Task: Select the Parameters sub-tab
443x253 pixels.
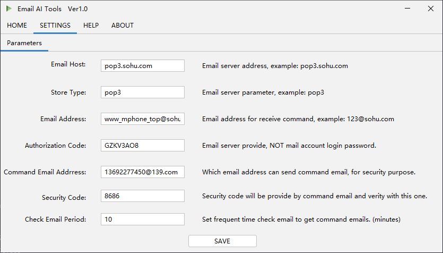Action: (24, 43)
